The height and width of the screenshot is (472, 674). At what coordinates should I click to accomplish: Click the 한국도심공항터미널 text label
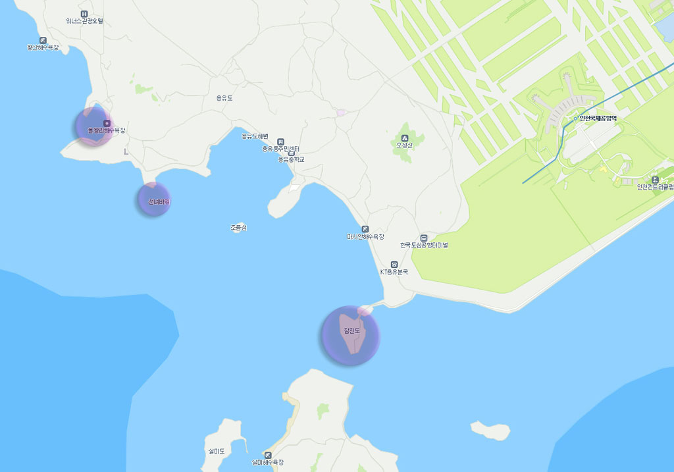(x=424, y=245)
